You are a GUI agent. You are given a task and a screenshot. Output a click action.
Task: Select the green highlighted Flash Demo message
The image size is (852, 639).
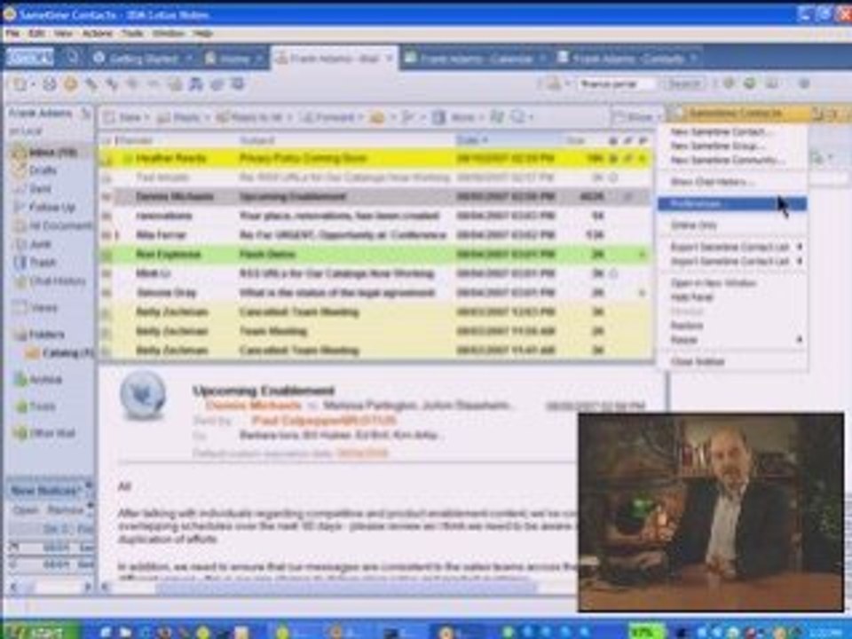pyautogui.click(x=376, y=255)
